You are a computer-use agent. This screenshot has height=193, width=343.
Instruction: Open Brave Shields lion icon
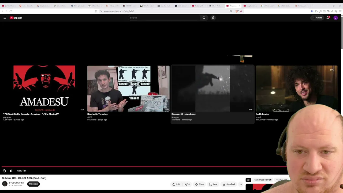[237, 11]
